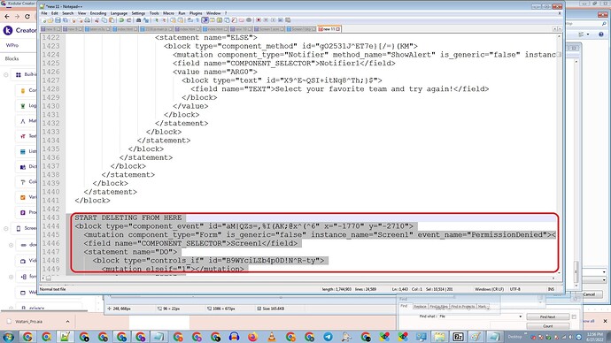This screenshot has height=343, width=611.
Task: Open the Encoding menu
Action: 97,13
